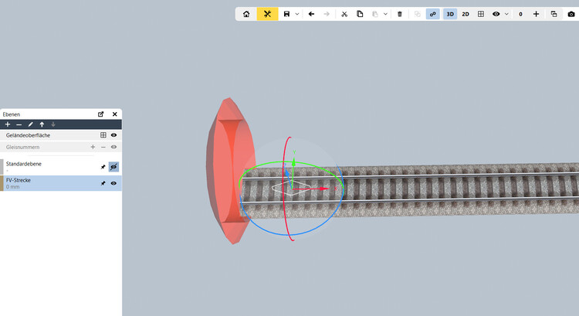The height and width of the screenshot is (316, 579).
Task: Click minus icon on Gleisnummern row
Action: click(103, 147)
